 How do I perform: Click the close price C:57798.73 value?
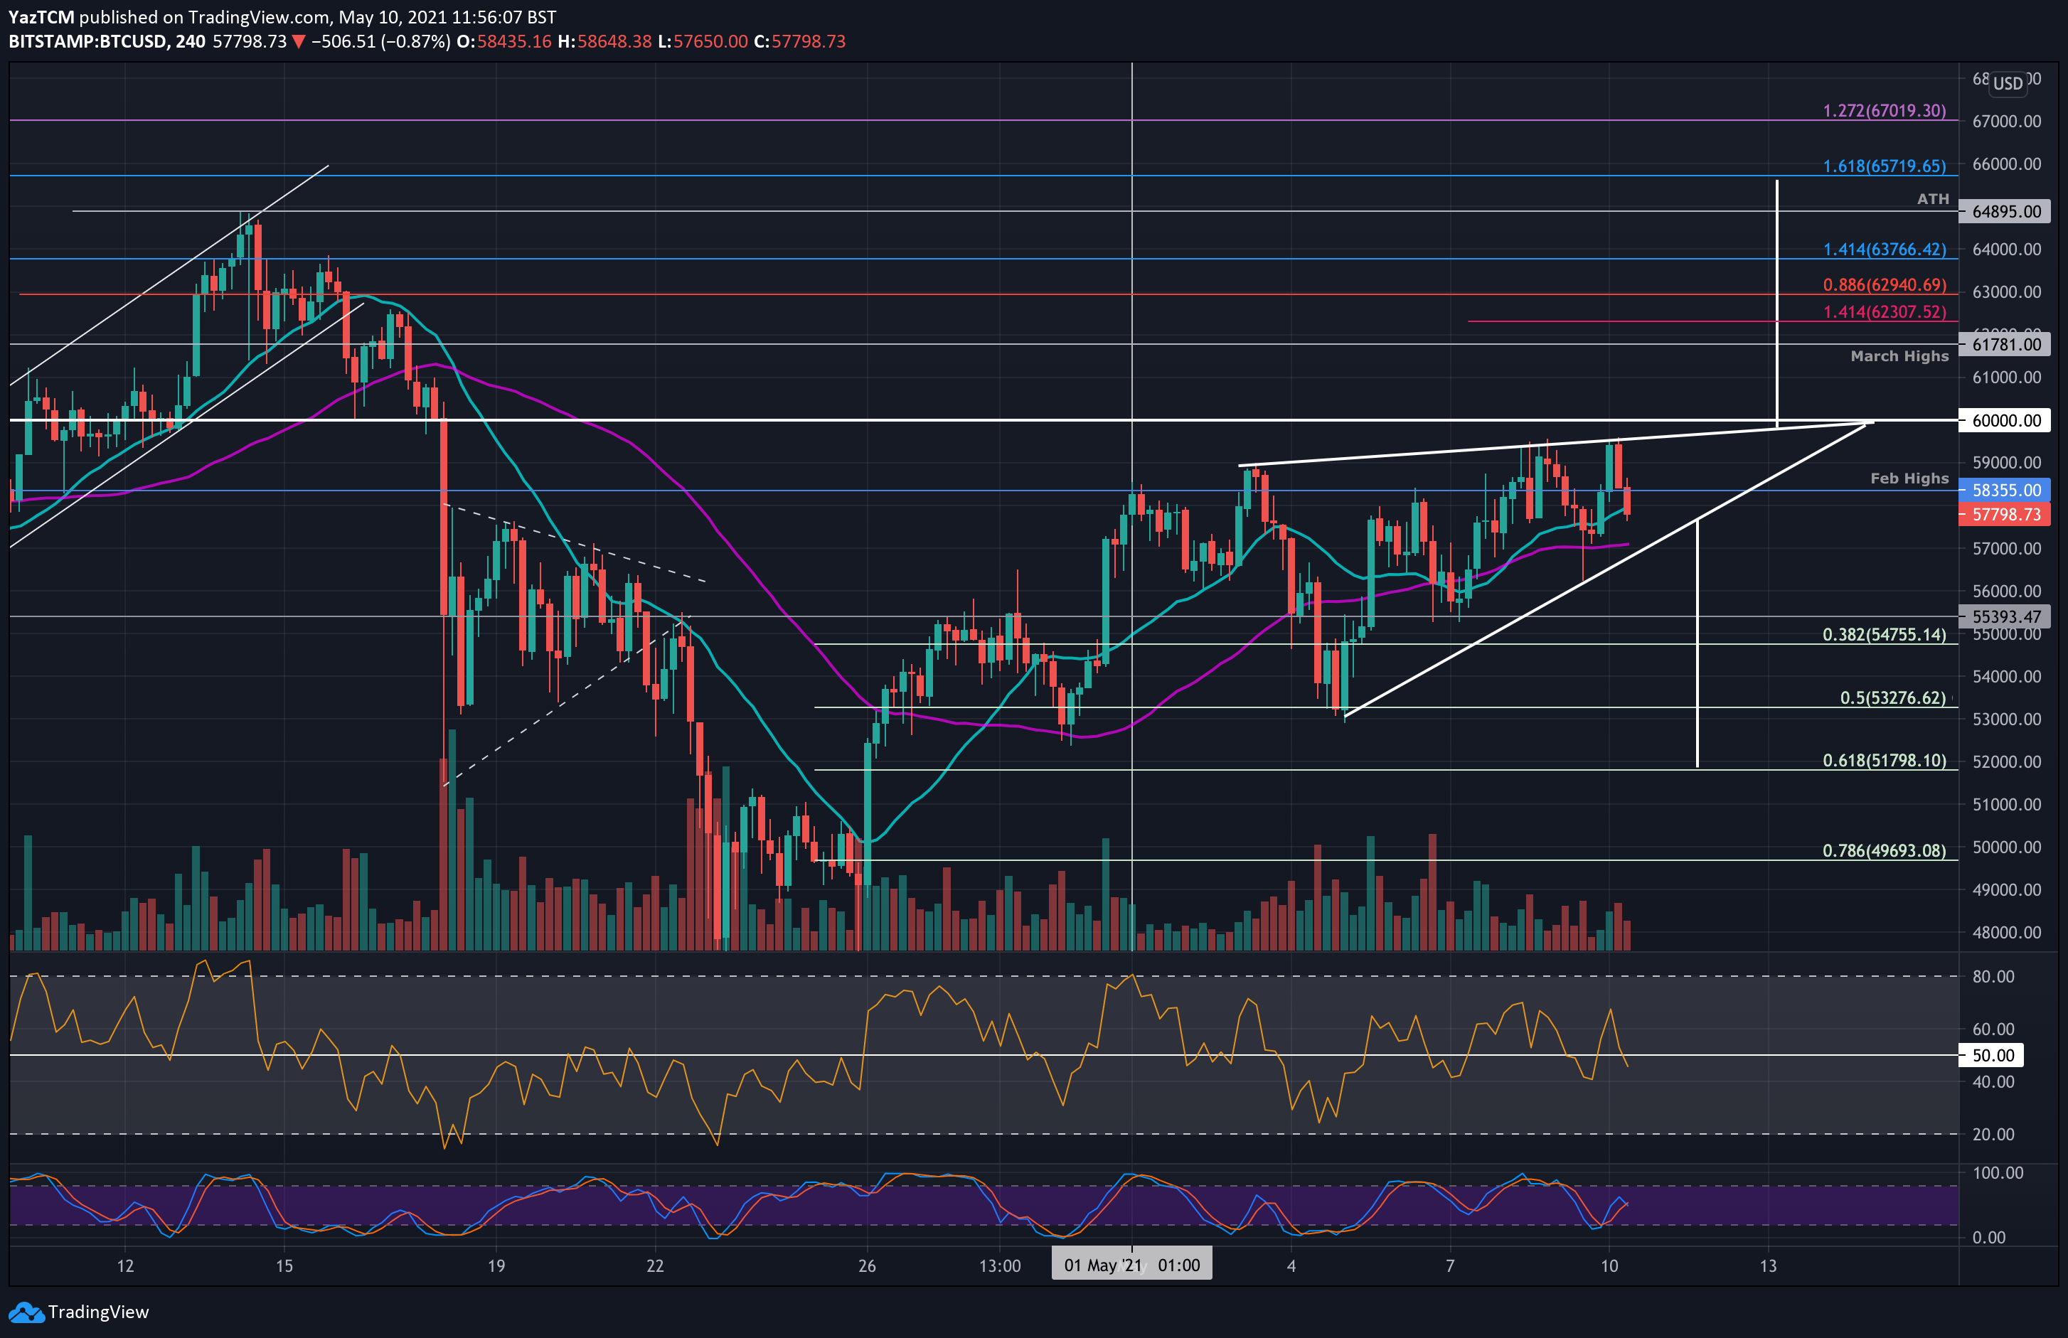[799, 42]
